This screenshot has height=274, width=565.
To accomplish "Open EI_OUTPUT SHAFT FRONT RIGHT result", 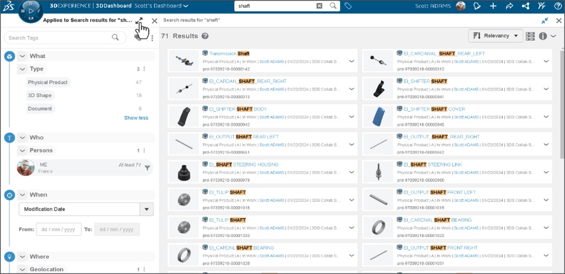I will pos(441,248).
